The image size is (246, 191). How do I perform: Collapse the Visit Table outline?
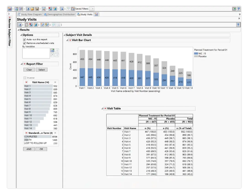click(x=102, y=108)
